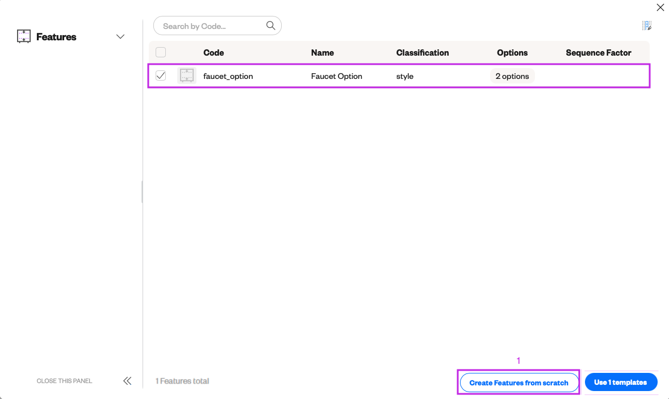Image resolution: width=669 pixels, height=399 pixels.
Task: Click the faucet_option feature thumbnail icon
Action: [186, 76]
